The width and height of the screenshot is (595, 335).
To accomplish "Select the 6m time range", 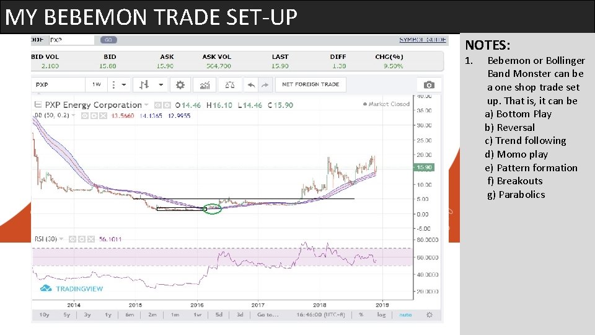I will click(130, 315).
